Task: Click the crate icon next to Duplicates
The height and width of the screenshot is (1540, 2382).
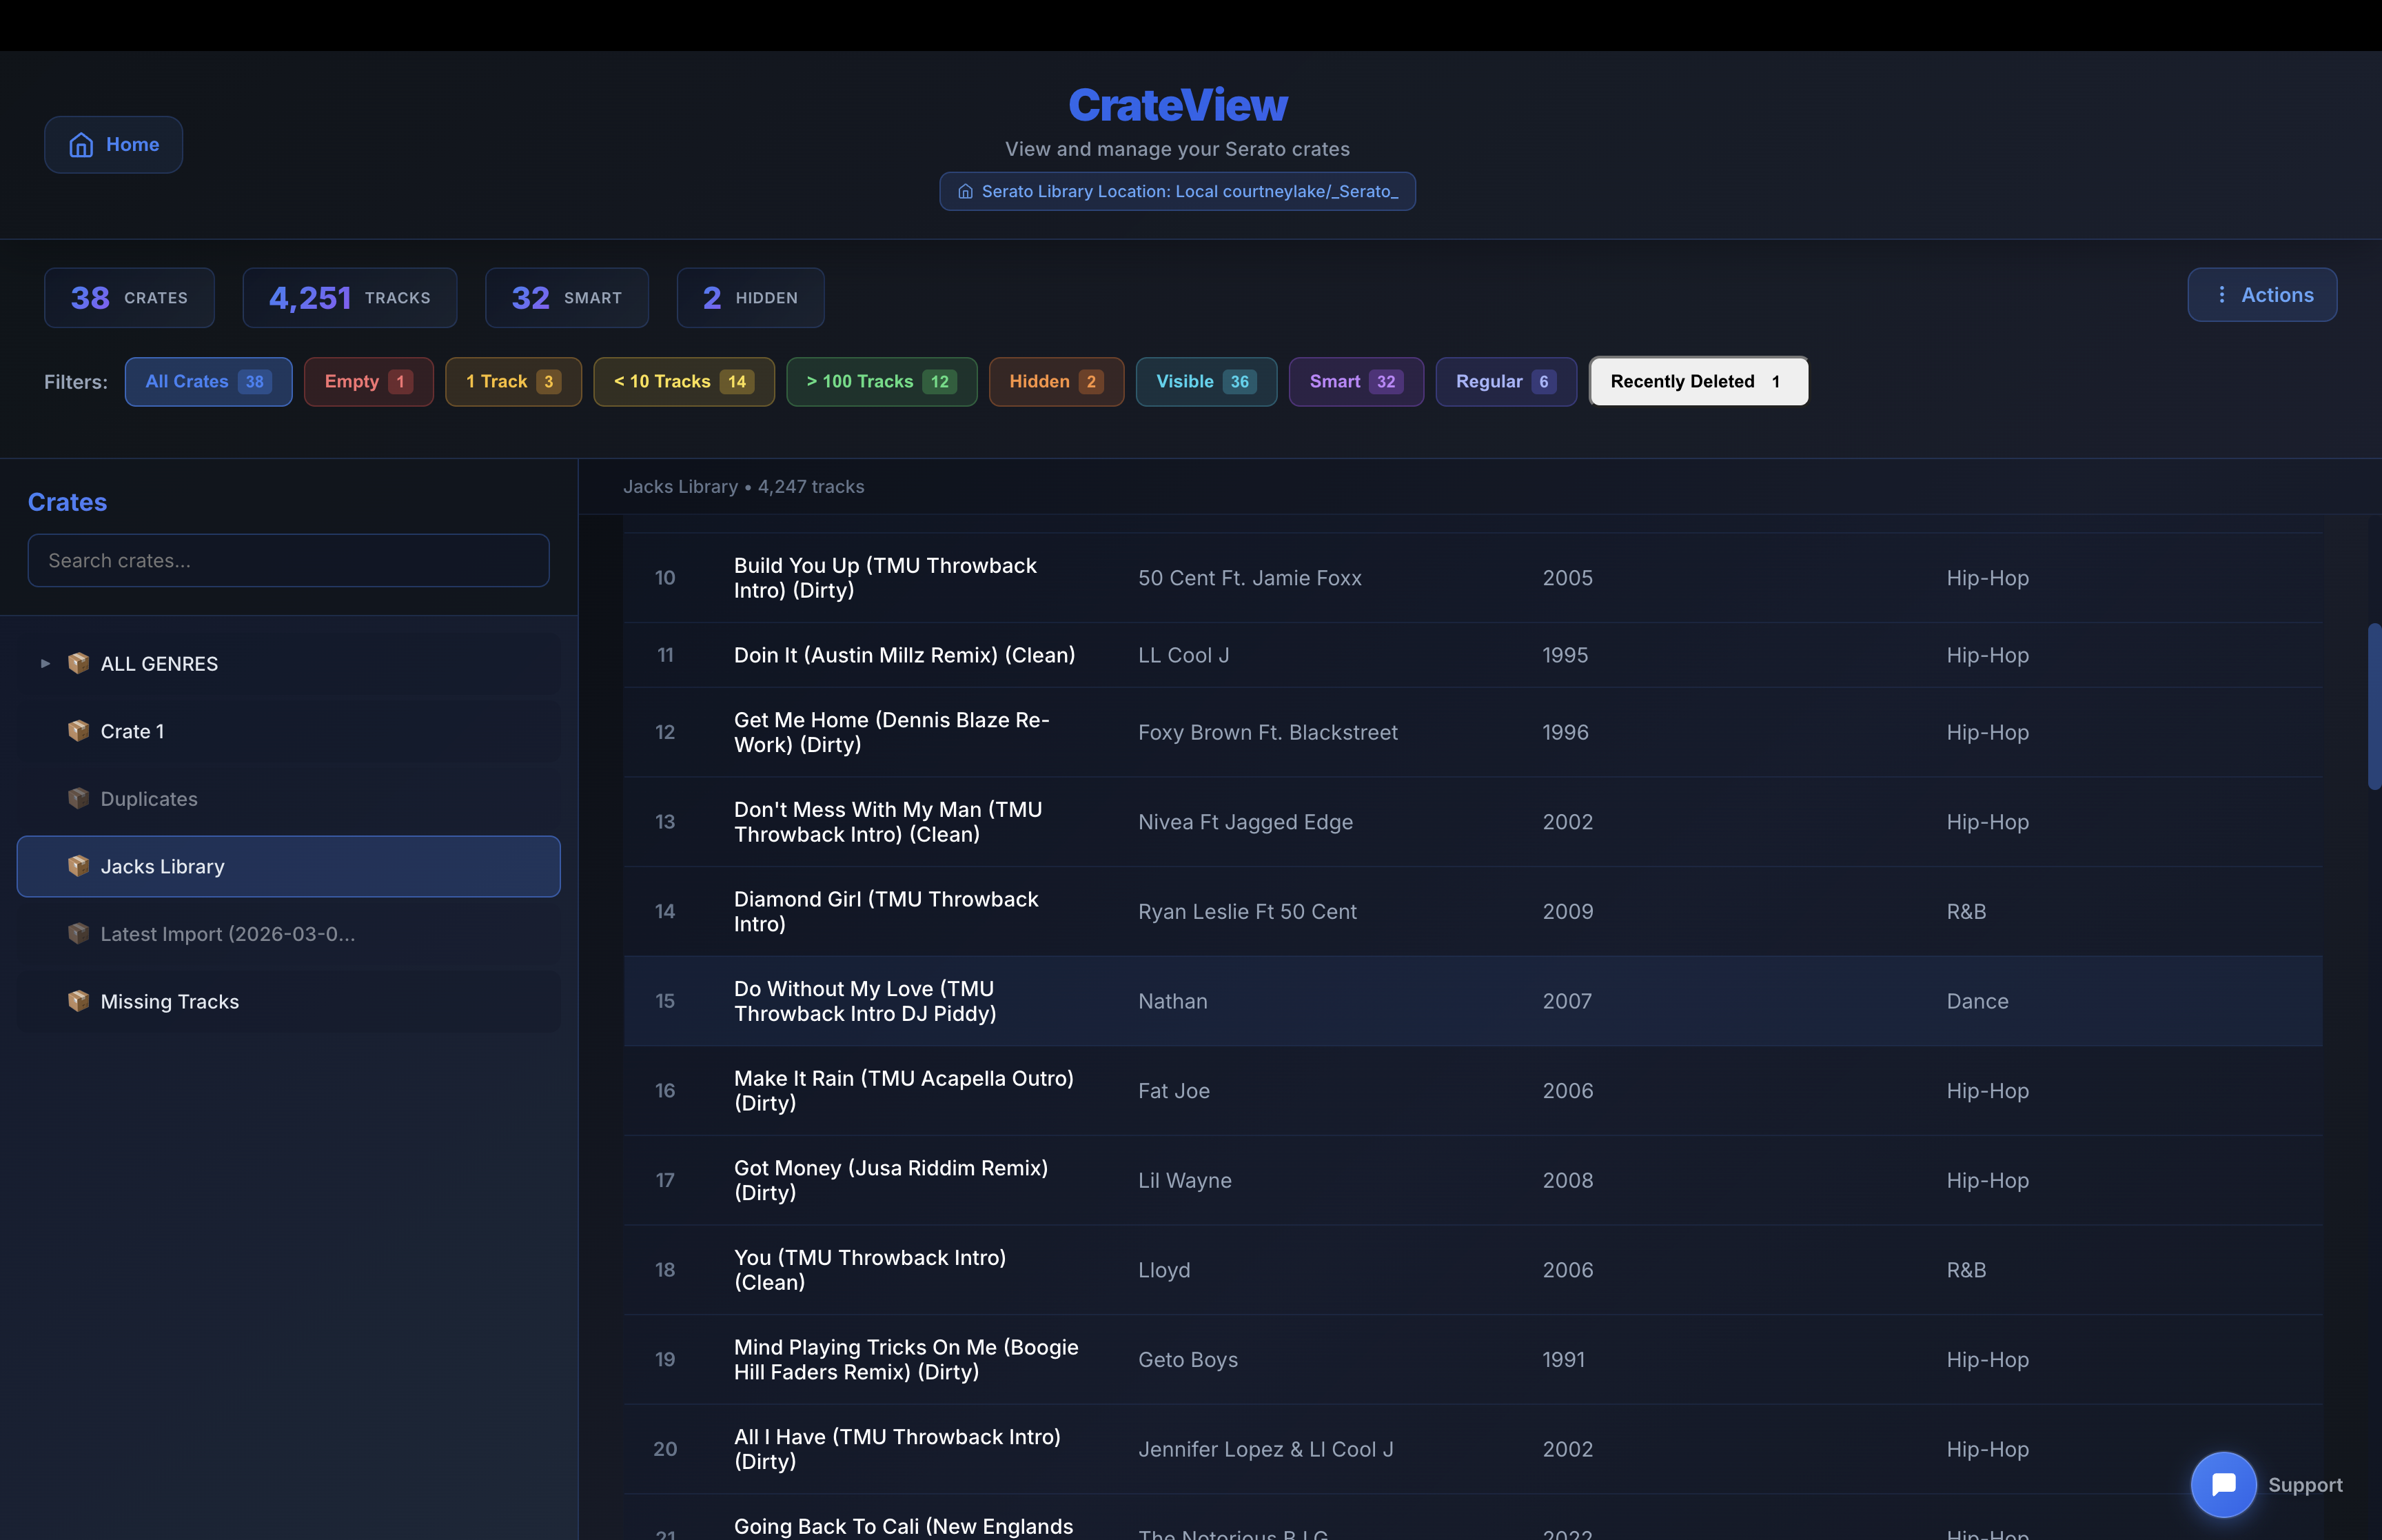Action: click(x=78, y=798)
